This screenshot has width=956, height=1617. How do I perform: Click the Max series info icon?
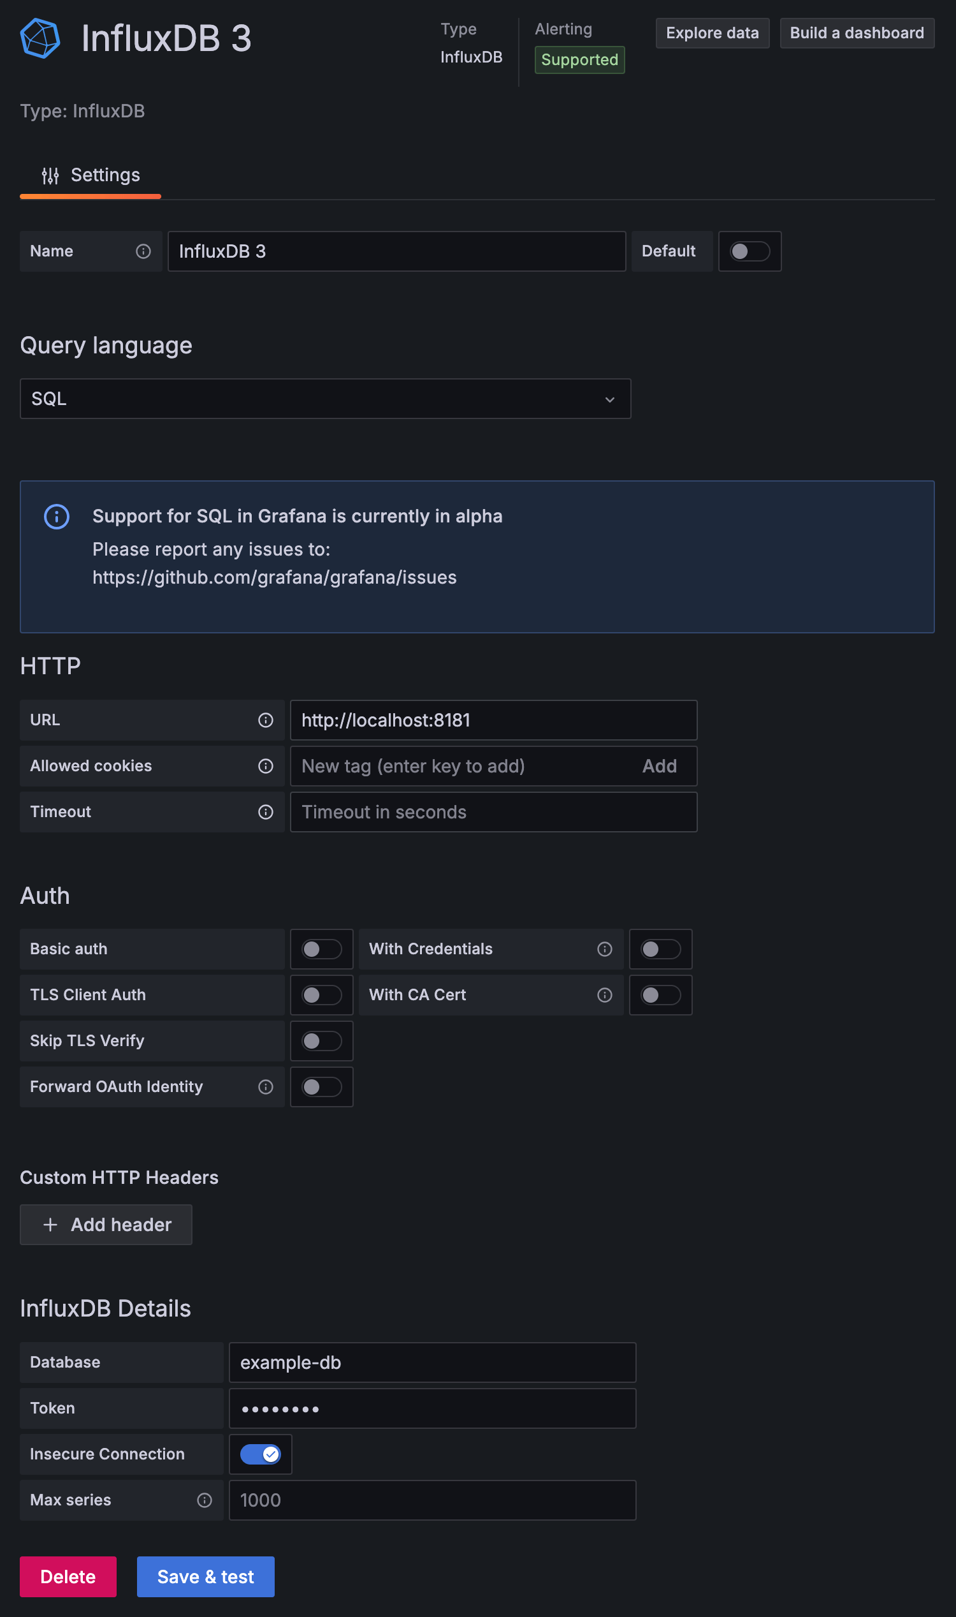[x=204, y=1500]
